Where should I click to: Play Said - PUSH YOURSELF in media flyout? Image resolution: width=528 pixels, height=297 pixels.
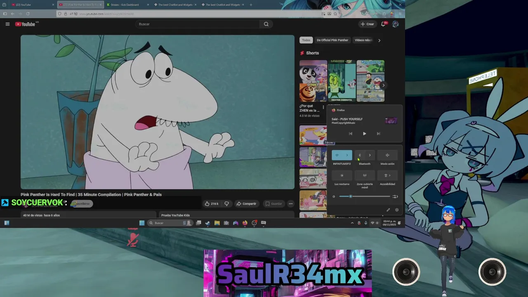click(x=364, y=134)
